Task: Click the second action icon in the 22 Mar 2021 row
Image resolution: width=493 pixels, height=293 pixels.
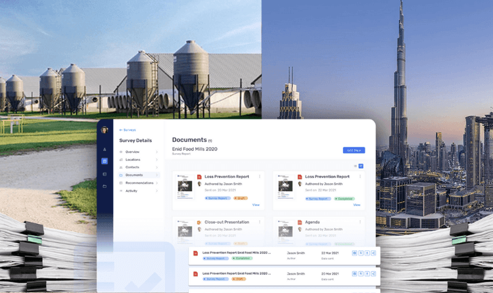Action: click(x=361, y=253)
